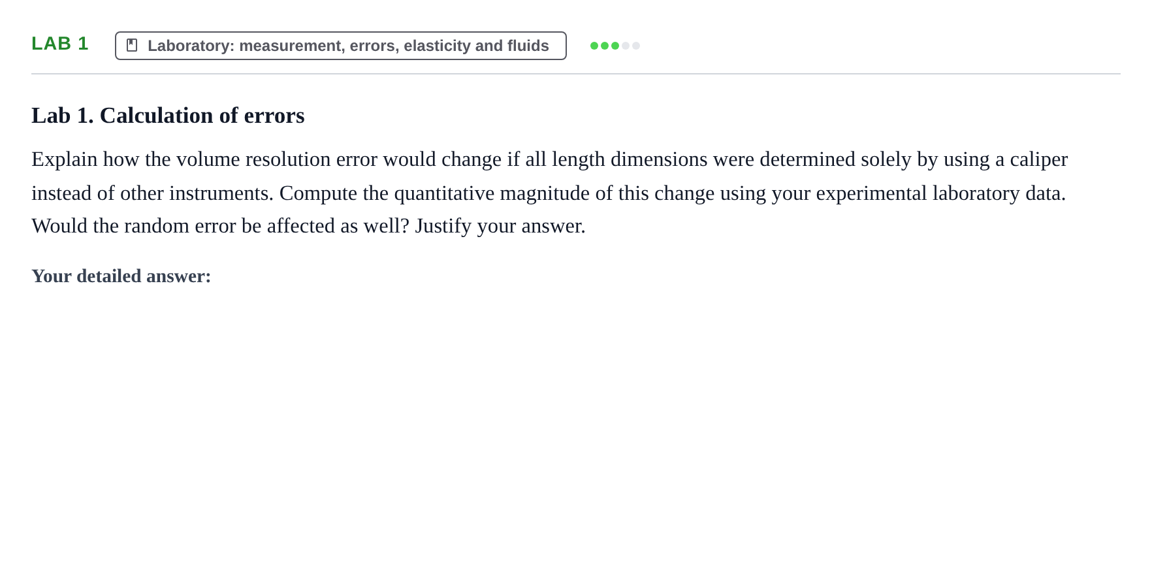
Task: Click the word 'caliper' in the question
Action: tap(1038, 159)
